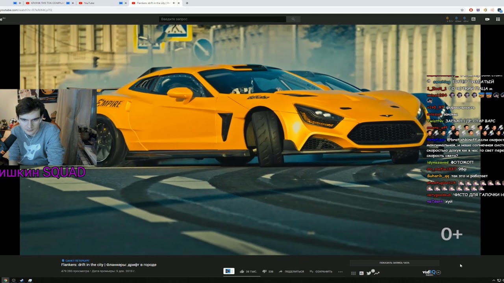Click the blue play-box extension button
504x283 pixels.
(229, 271)
